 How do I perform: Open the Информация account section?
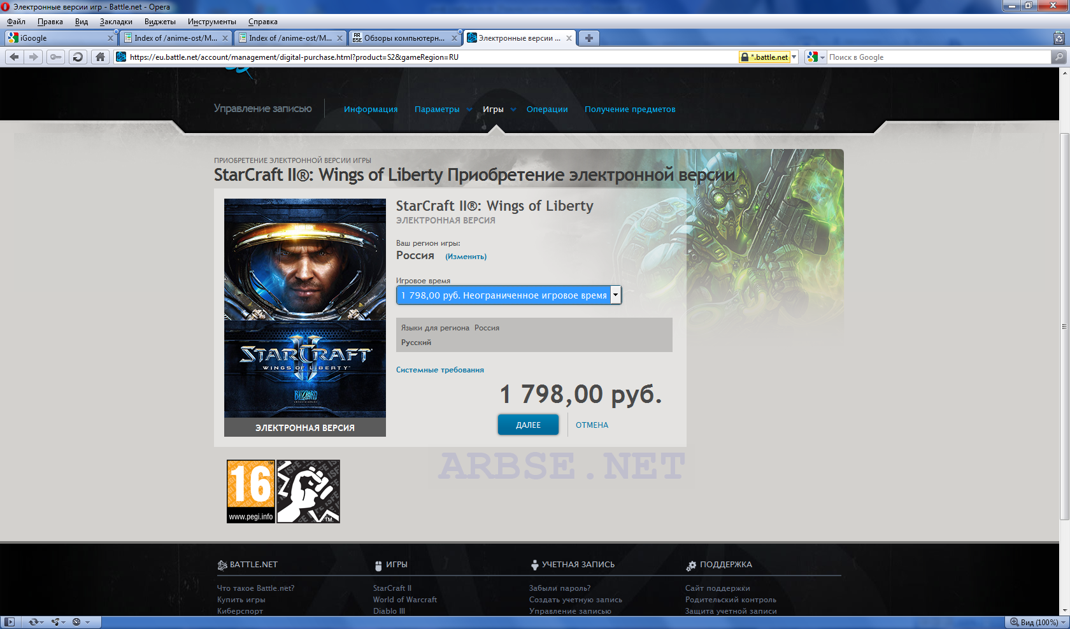pyautogui.click(x=371, y=110)
